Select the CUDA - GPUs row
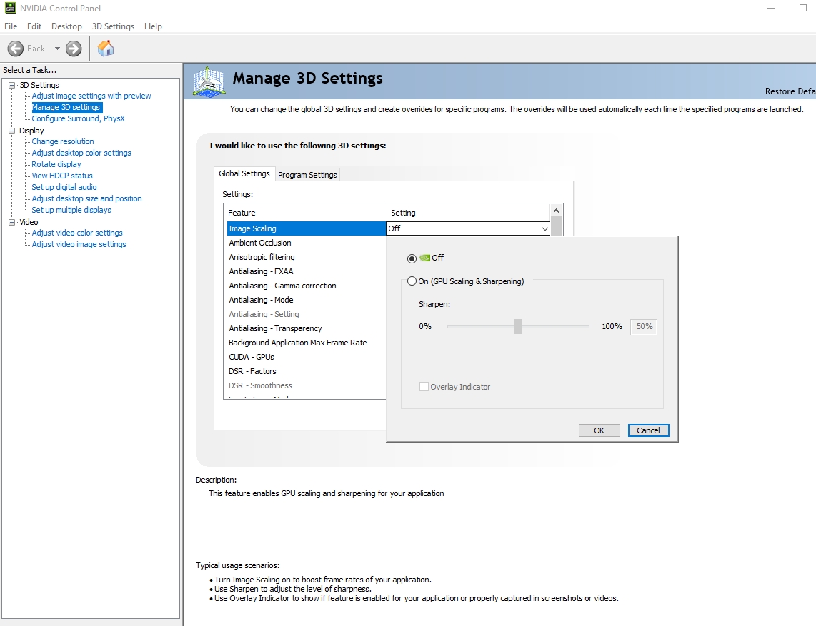Screen dimensions: 816x626 coord(307,357)
